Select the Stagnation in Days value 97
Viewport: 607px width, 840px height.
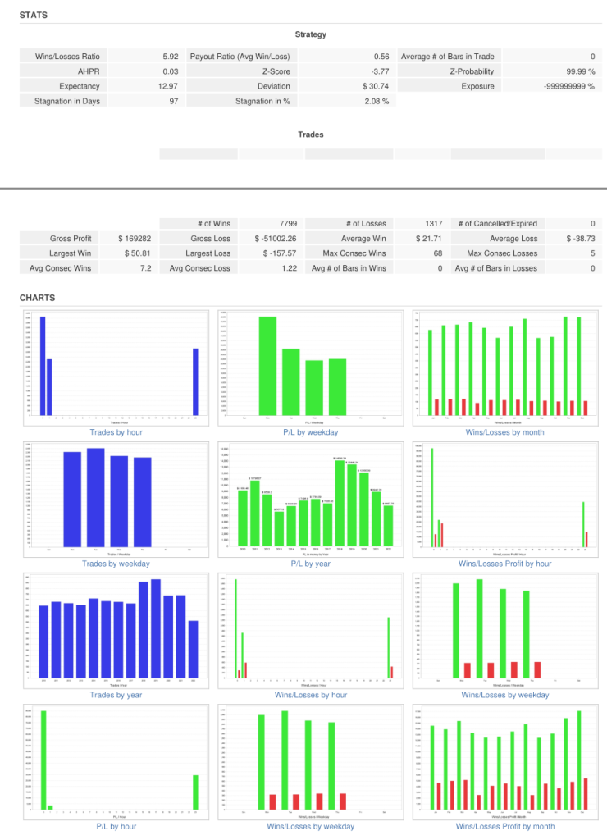tap(174, 101)
